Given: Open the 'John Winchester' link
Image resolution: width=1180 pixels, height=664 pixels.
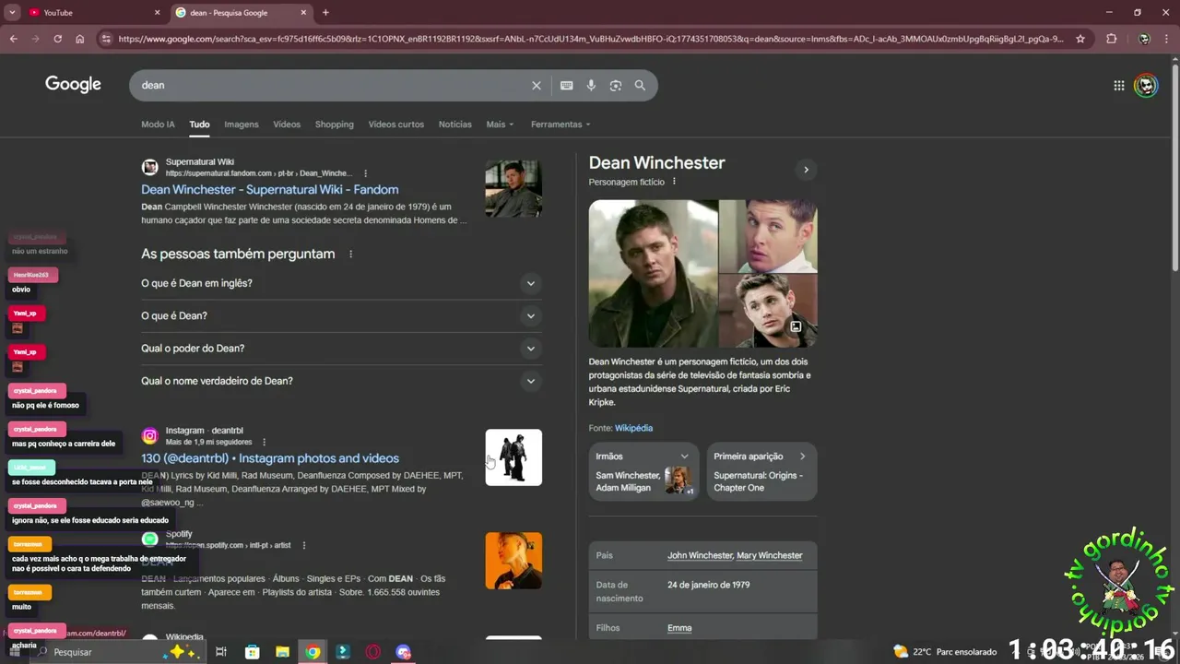Looking at the screenshot, I should click(700, 555).
